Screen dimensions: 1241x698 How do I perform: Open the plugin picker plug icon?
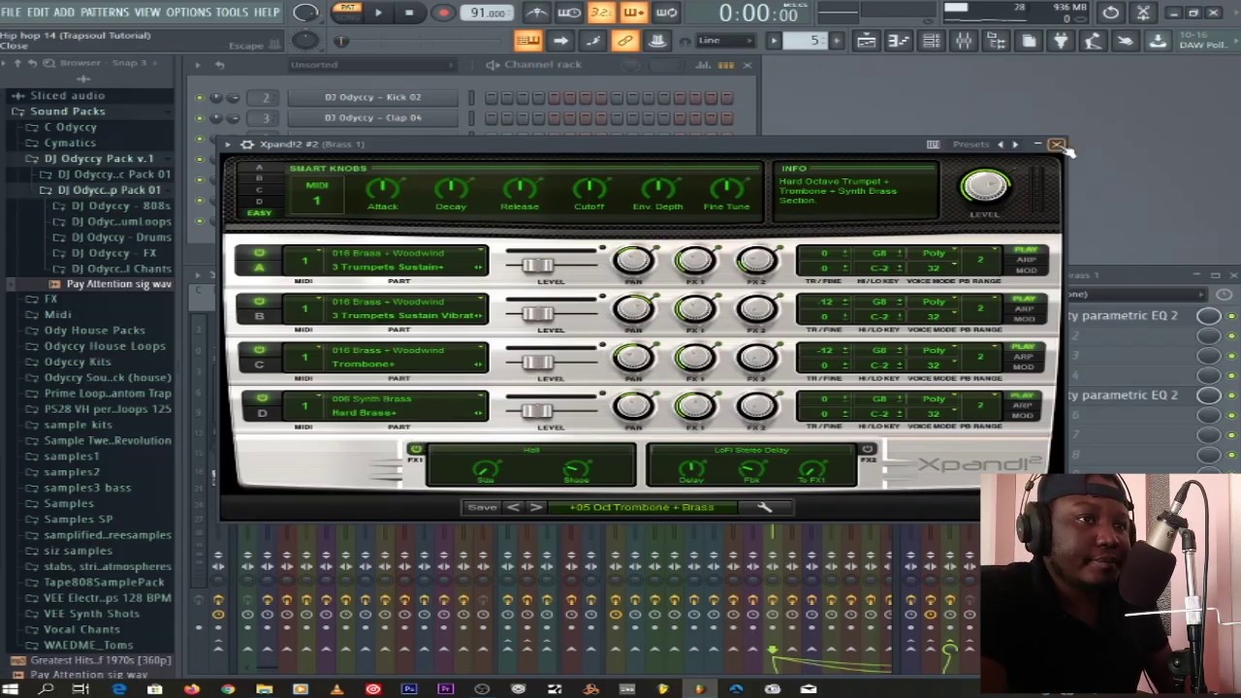coord(1061,40)
